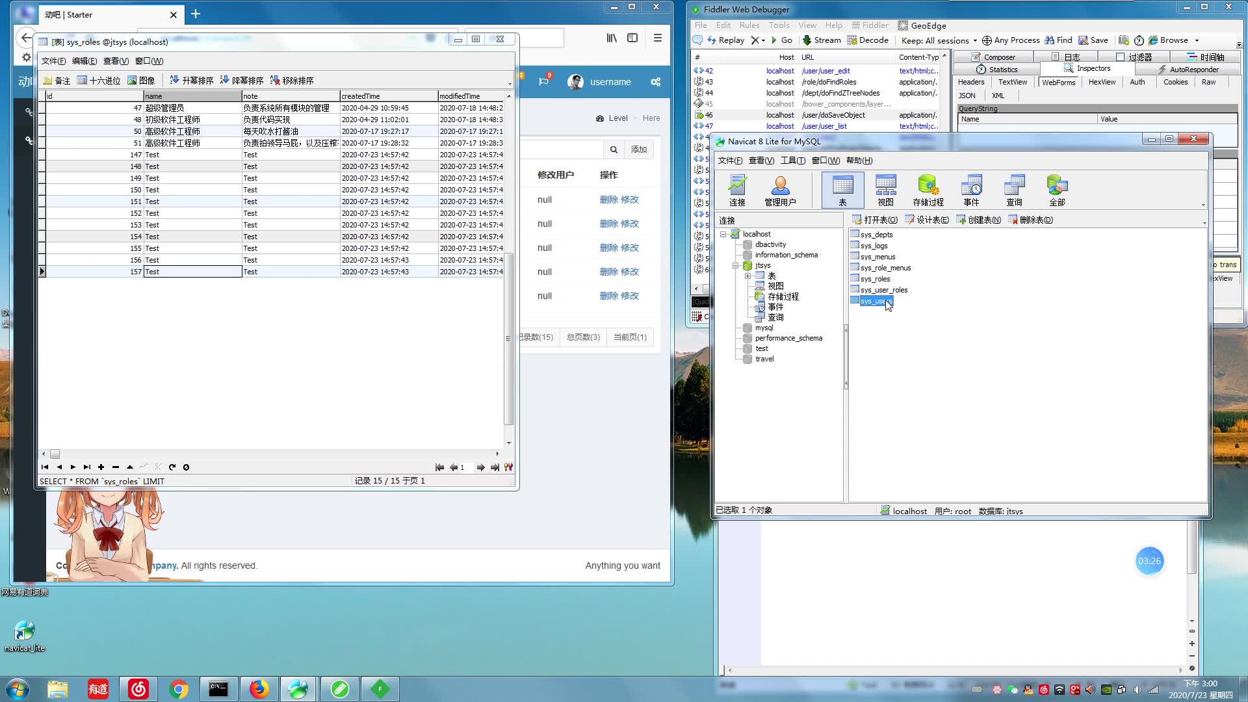Click the 视图 (View) icon in Navicat toolbar
This screenshot has height=702, width=1248.
point(887,188)
